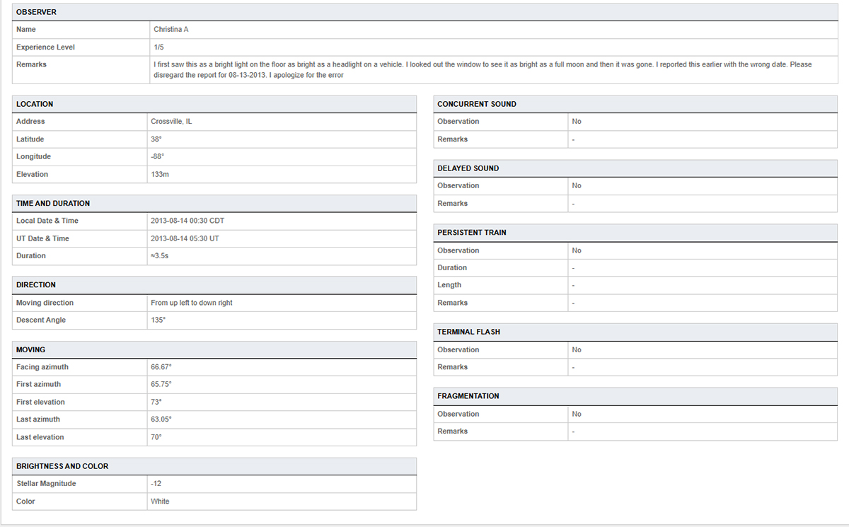Select the Color value White

point(160,501)
